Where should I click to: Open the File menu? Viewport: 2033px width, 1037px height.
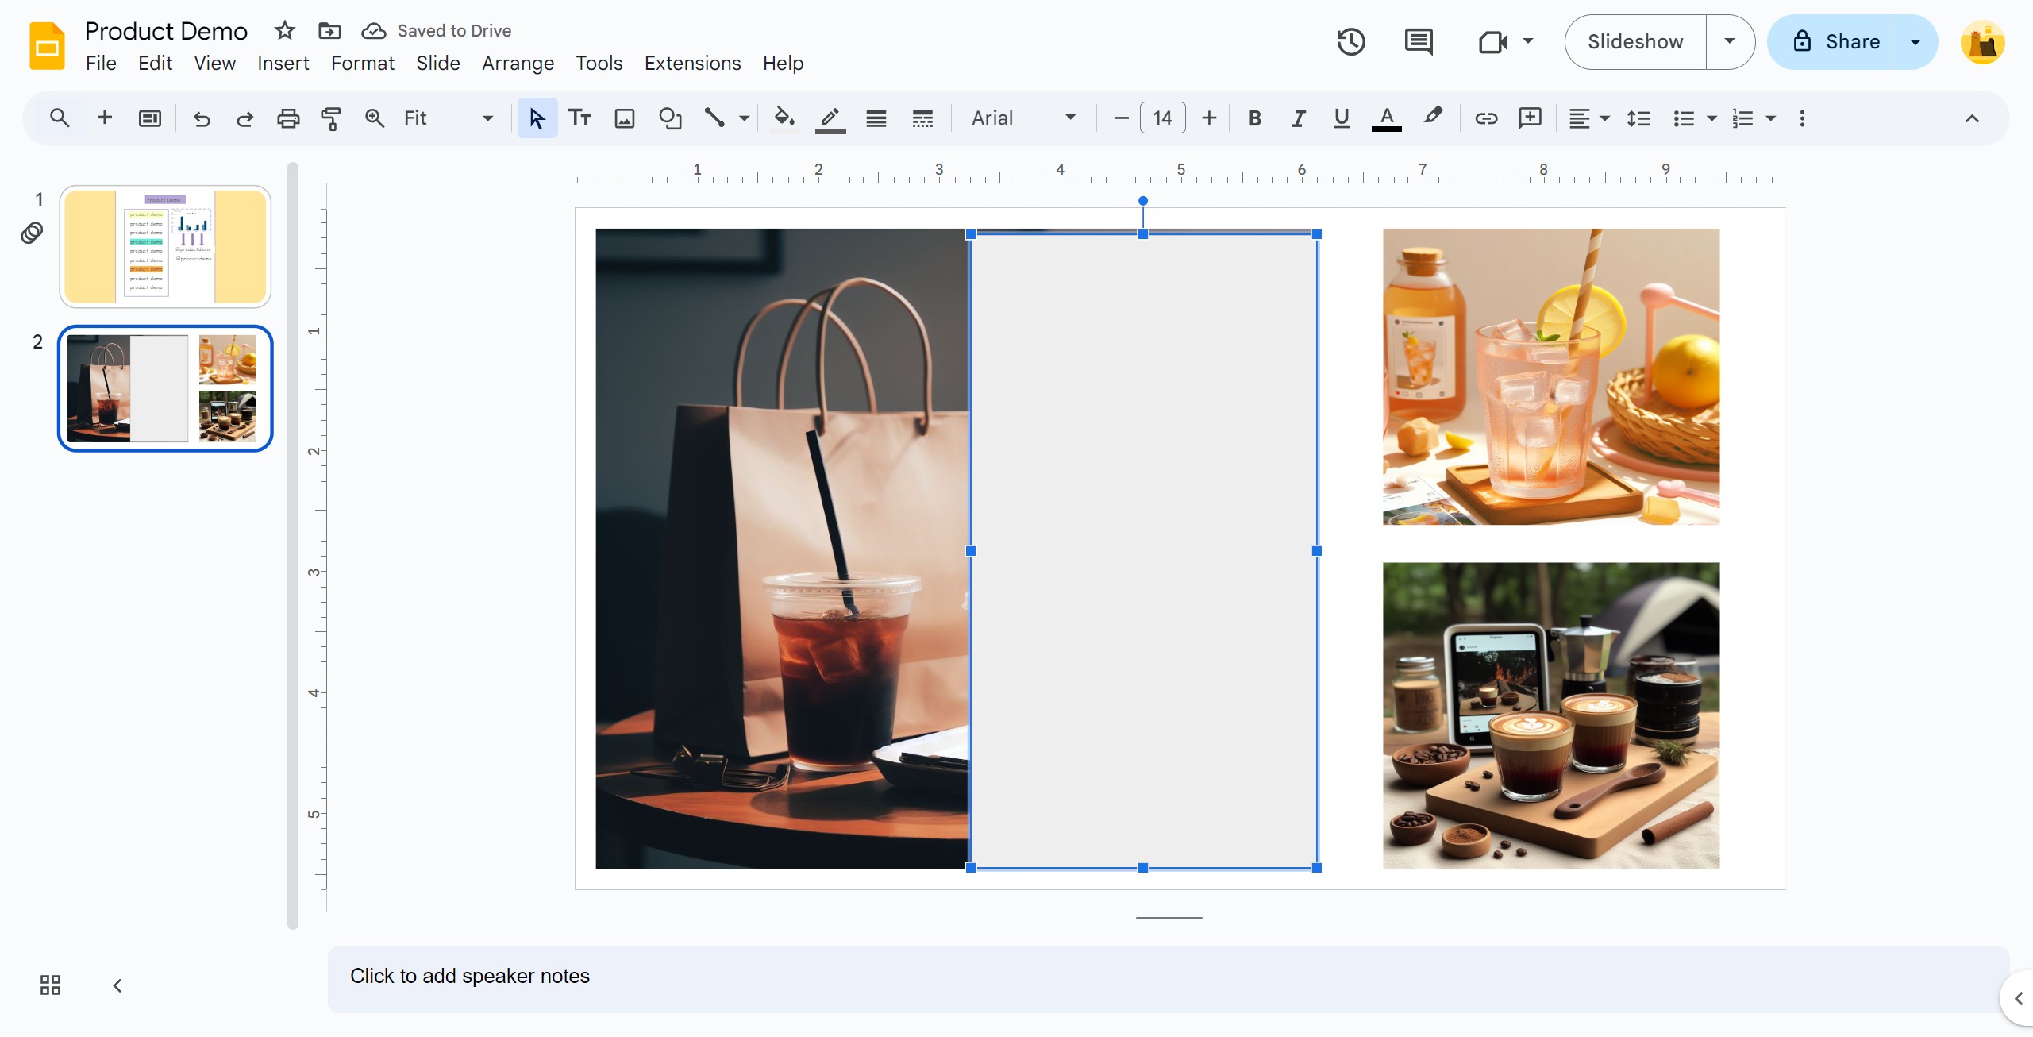[101, 64]
